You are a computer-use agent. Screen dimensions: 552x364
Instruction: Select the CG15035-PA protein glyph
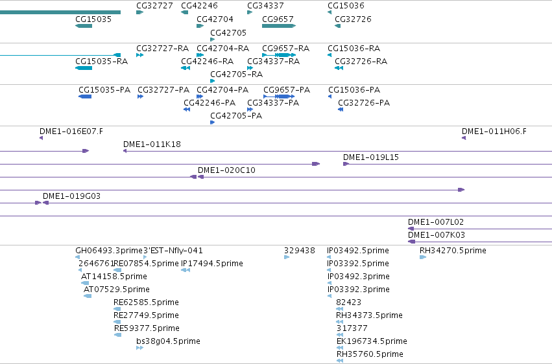tap(85, 97)
